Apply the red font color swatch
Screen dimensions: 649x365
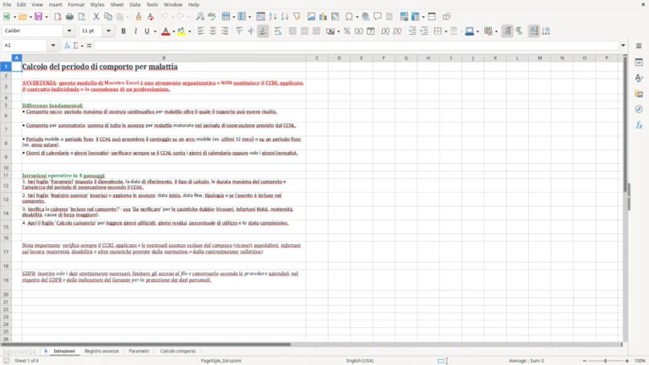pos(166,31)
